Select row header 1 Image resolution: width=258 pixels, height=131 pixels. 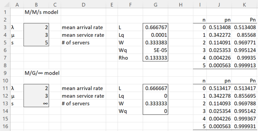coord(5,12)
